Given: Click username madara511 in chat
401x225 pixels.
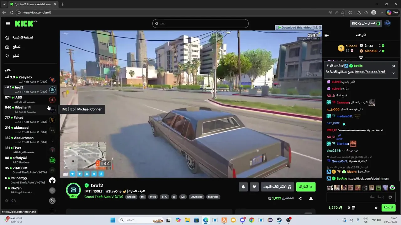Looking at the screenshot, I should pyautogui.click(x=344, y=116).
